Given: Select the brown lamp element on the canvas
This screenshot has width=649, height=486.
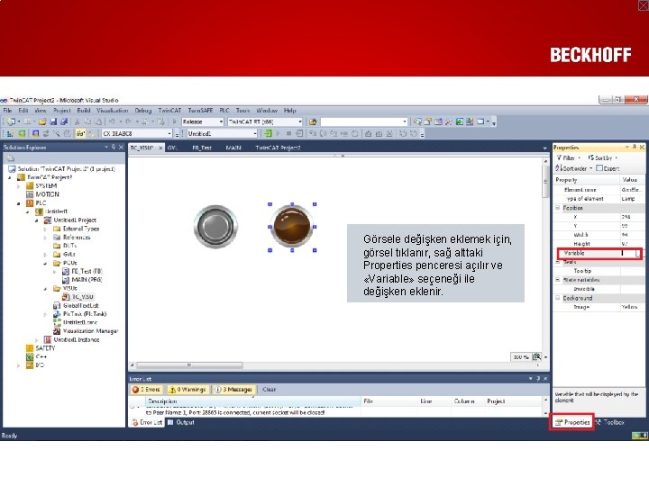Looking at the screenshot, I should point(292,227).
